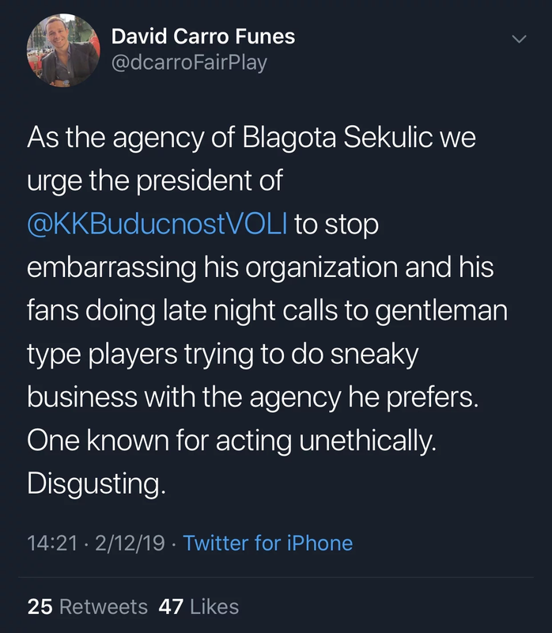
Task: Click the display name David Carro Funes
Action: click(202, 36)
